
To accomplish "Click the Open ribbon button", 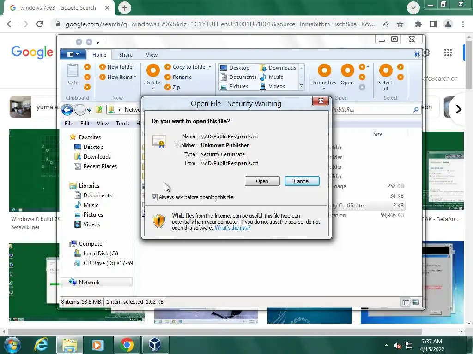I will (347, 75).
